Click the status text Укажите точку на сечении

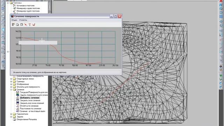(40, 72)
